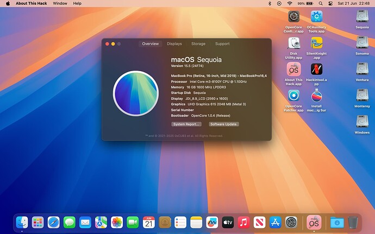Click battery status in menu bar
The height and width of the screenshot is (234, 375).
pyautogui.click(x=305, y=3)
